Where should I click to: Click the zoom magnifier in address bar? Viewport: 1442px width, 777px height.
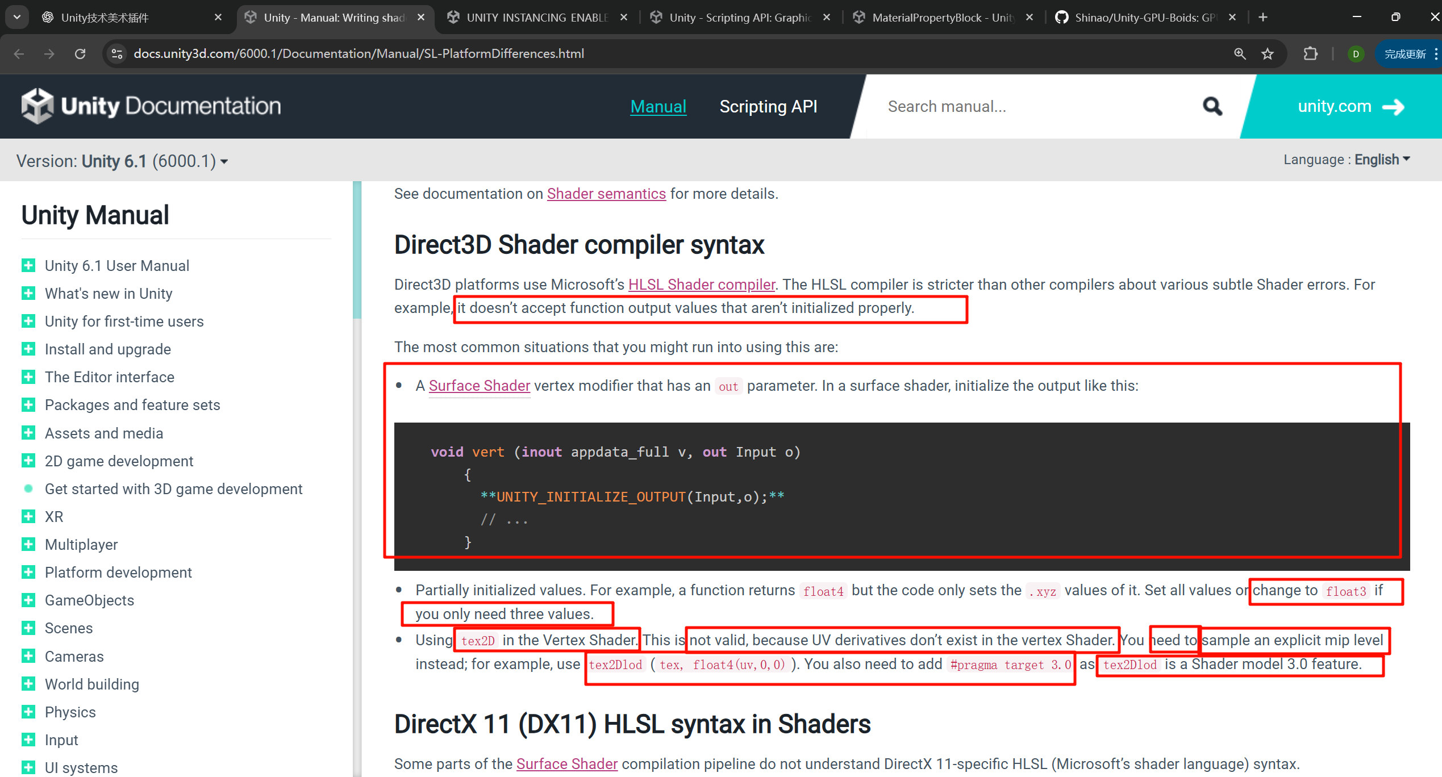coord(1240,53)
